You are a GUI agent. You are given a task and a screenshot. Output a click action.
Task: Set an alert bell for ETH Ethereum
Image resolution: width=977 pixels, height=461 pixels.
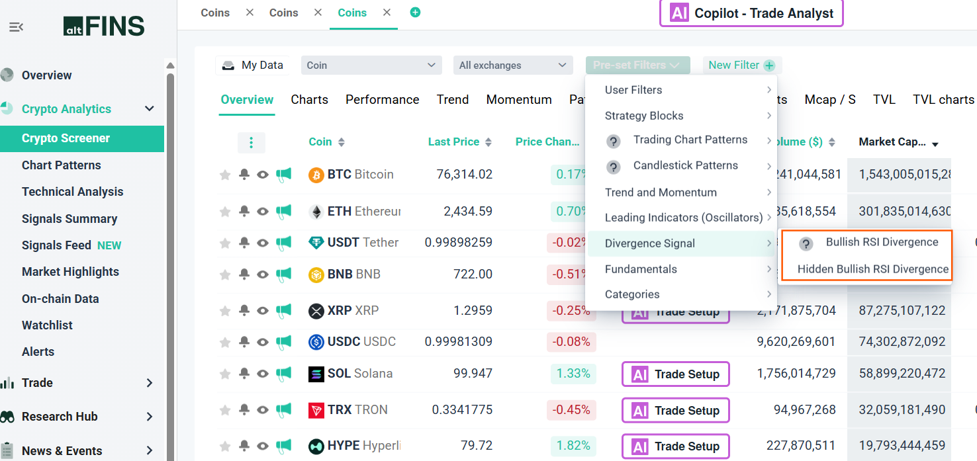(x=244, y=211)
